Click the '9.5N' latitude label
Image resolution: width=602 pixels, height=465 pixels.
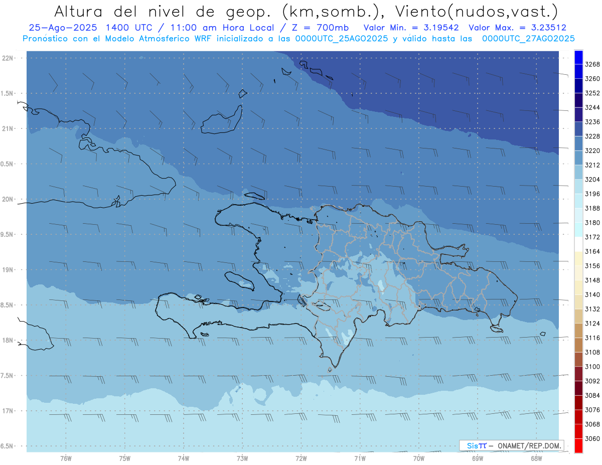point(8,234)
